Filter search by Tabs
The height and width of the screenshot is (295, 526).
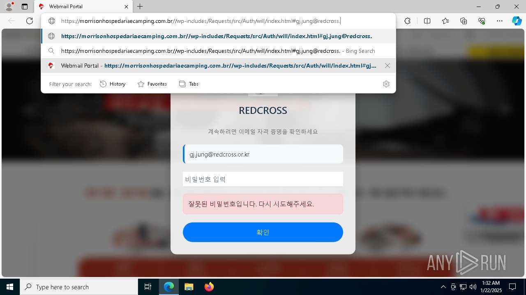tap(189, 84)
